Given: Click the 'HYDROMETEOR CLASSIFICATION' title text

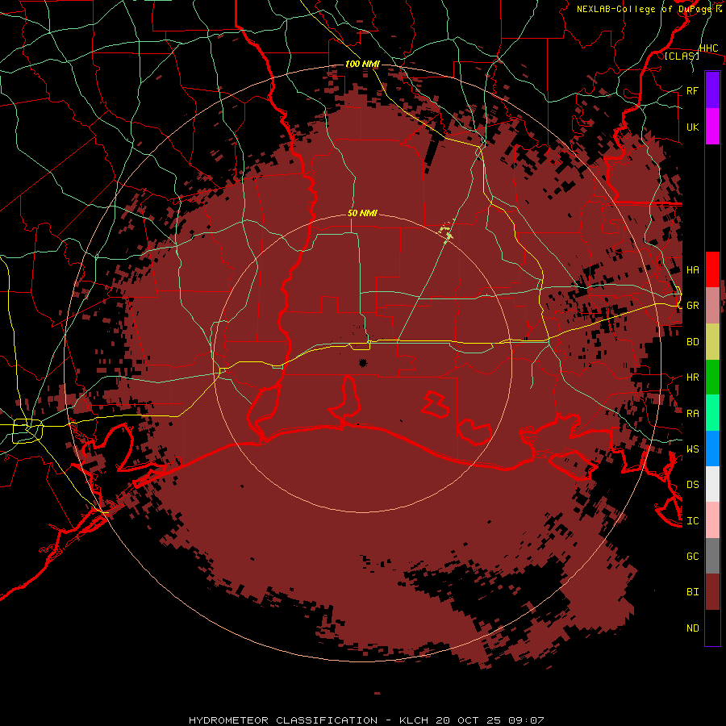Looking at the screenshot, I should pos(283,720).
